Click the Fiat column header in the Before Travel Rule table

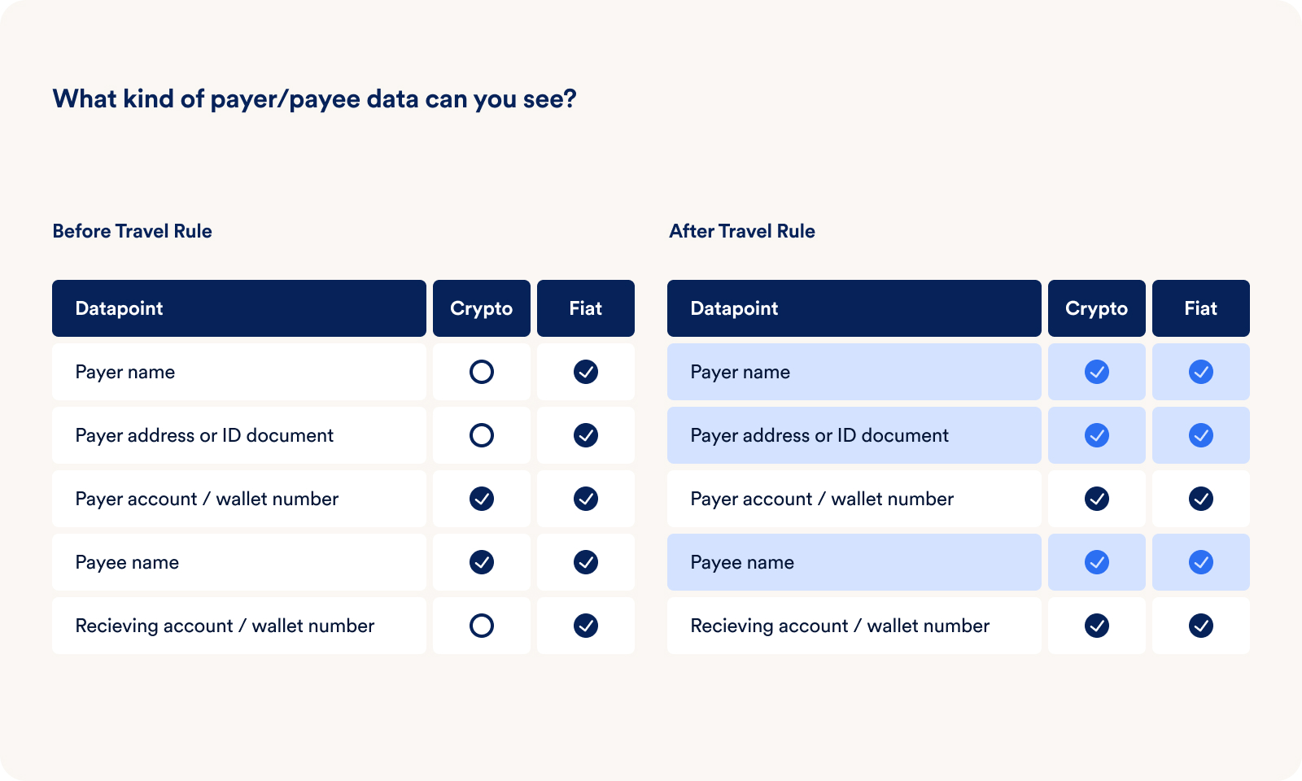(585, 308)
